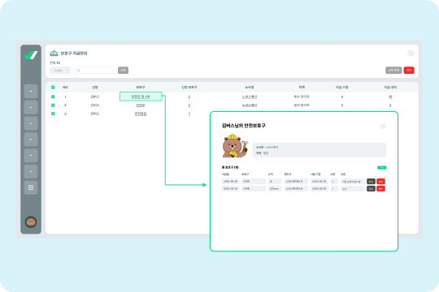Click the first sidebar menu icon
Viewport: 439px width, 292px height.
tap(31, 91)
